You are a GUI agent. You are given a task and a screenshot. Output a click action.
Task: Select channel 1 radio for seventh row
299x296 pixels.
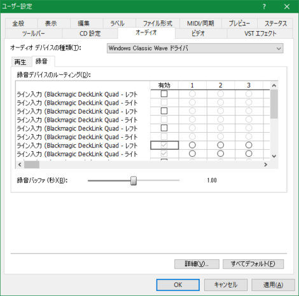(x=192, y=145)
